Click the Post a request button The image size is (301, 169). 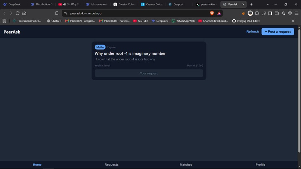point(278,32)
